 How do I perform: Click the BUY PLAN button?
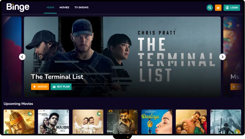(61, 87)
